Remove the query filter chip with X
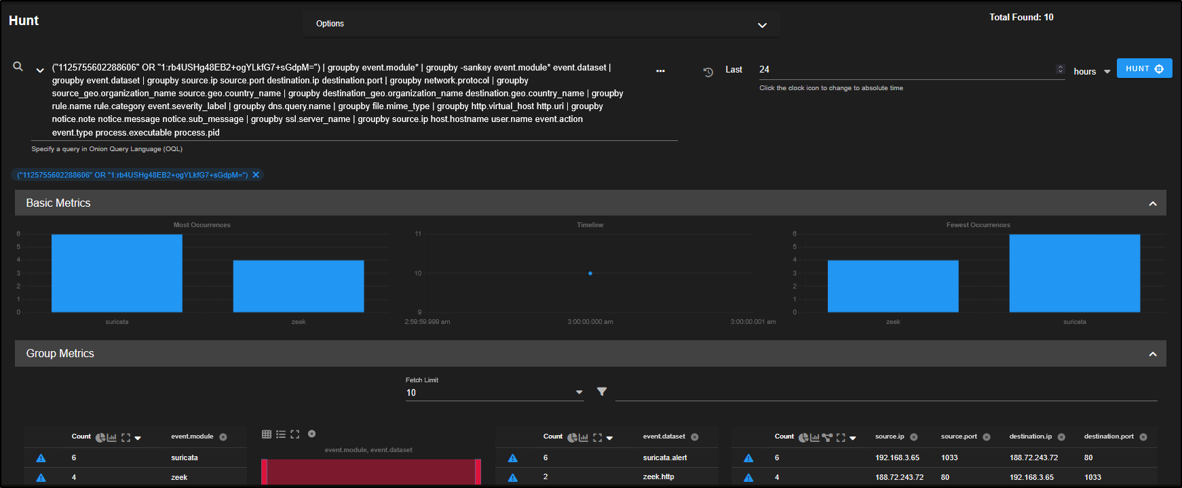This screenshot has width=1182, height=488. [x=256, y=175]
